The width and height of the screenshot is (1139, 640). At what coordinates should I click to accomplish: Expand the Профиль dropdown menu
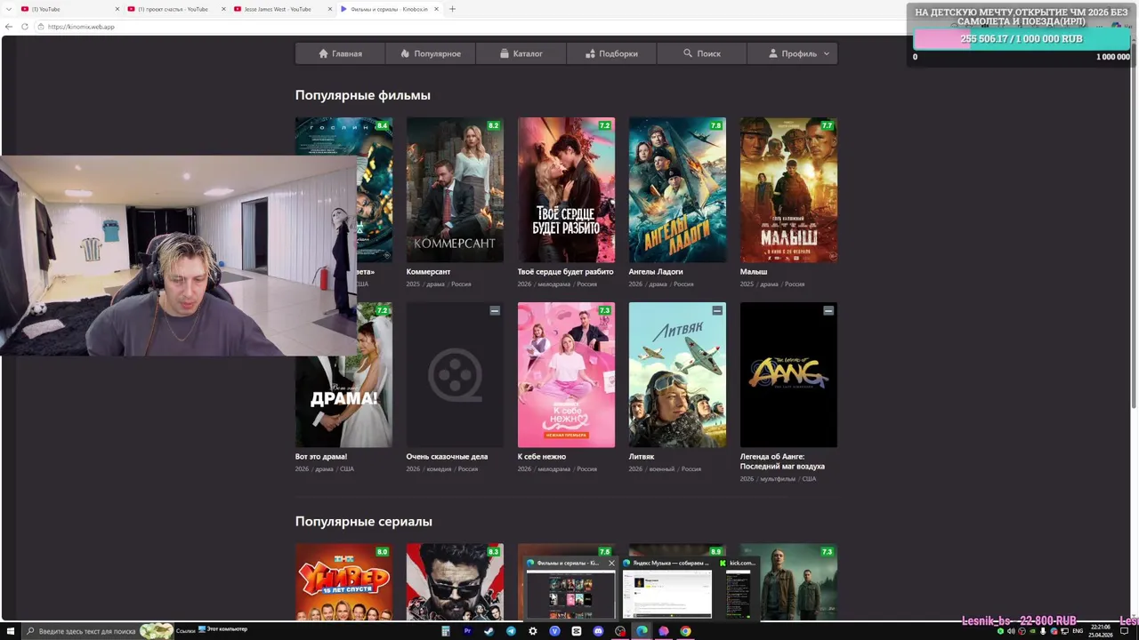(793, 53)
